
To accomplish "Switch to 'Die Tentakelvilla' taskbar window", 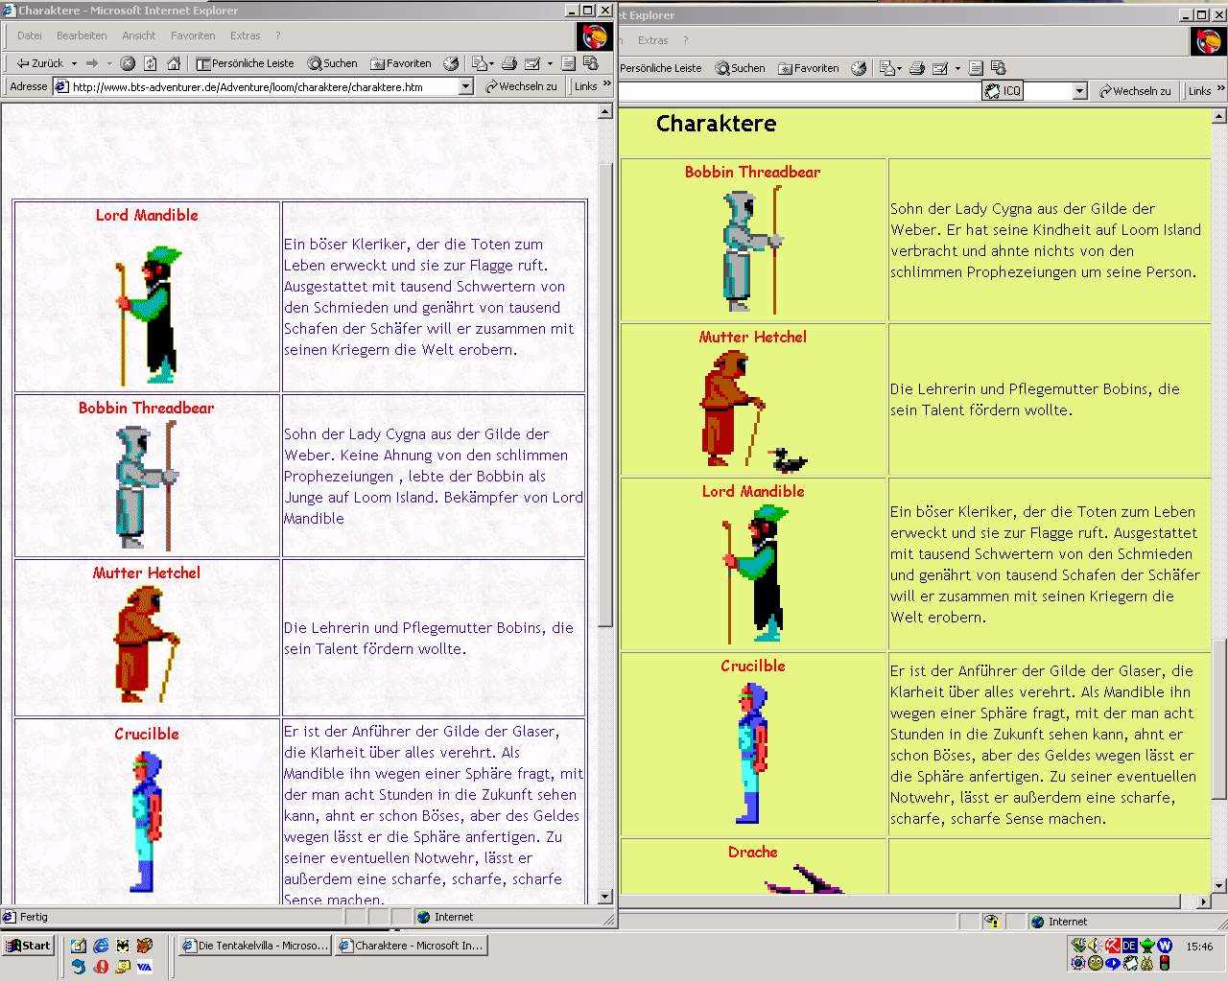I will click(x=254, y=946).
